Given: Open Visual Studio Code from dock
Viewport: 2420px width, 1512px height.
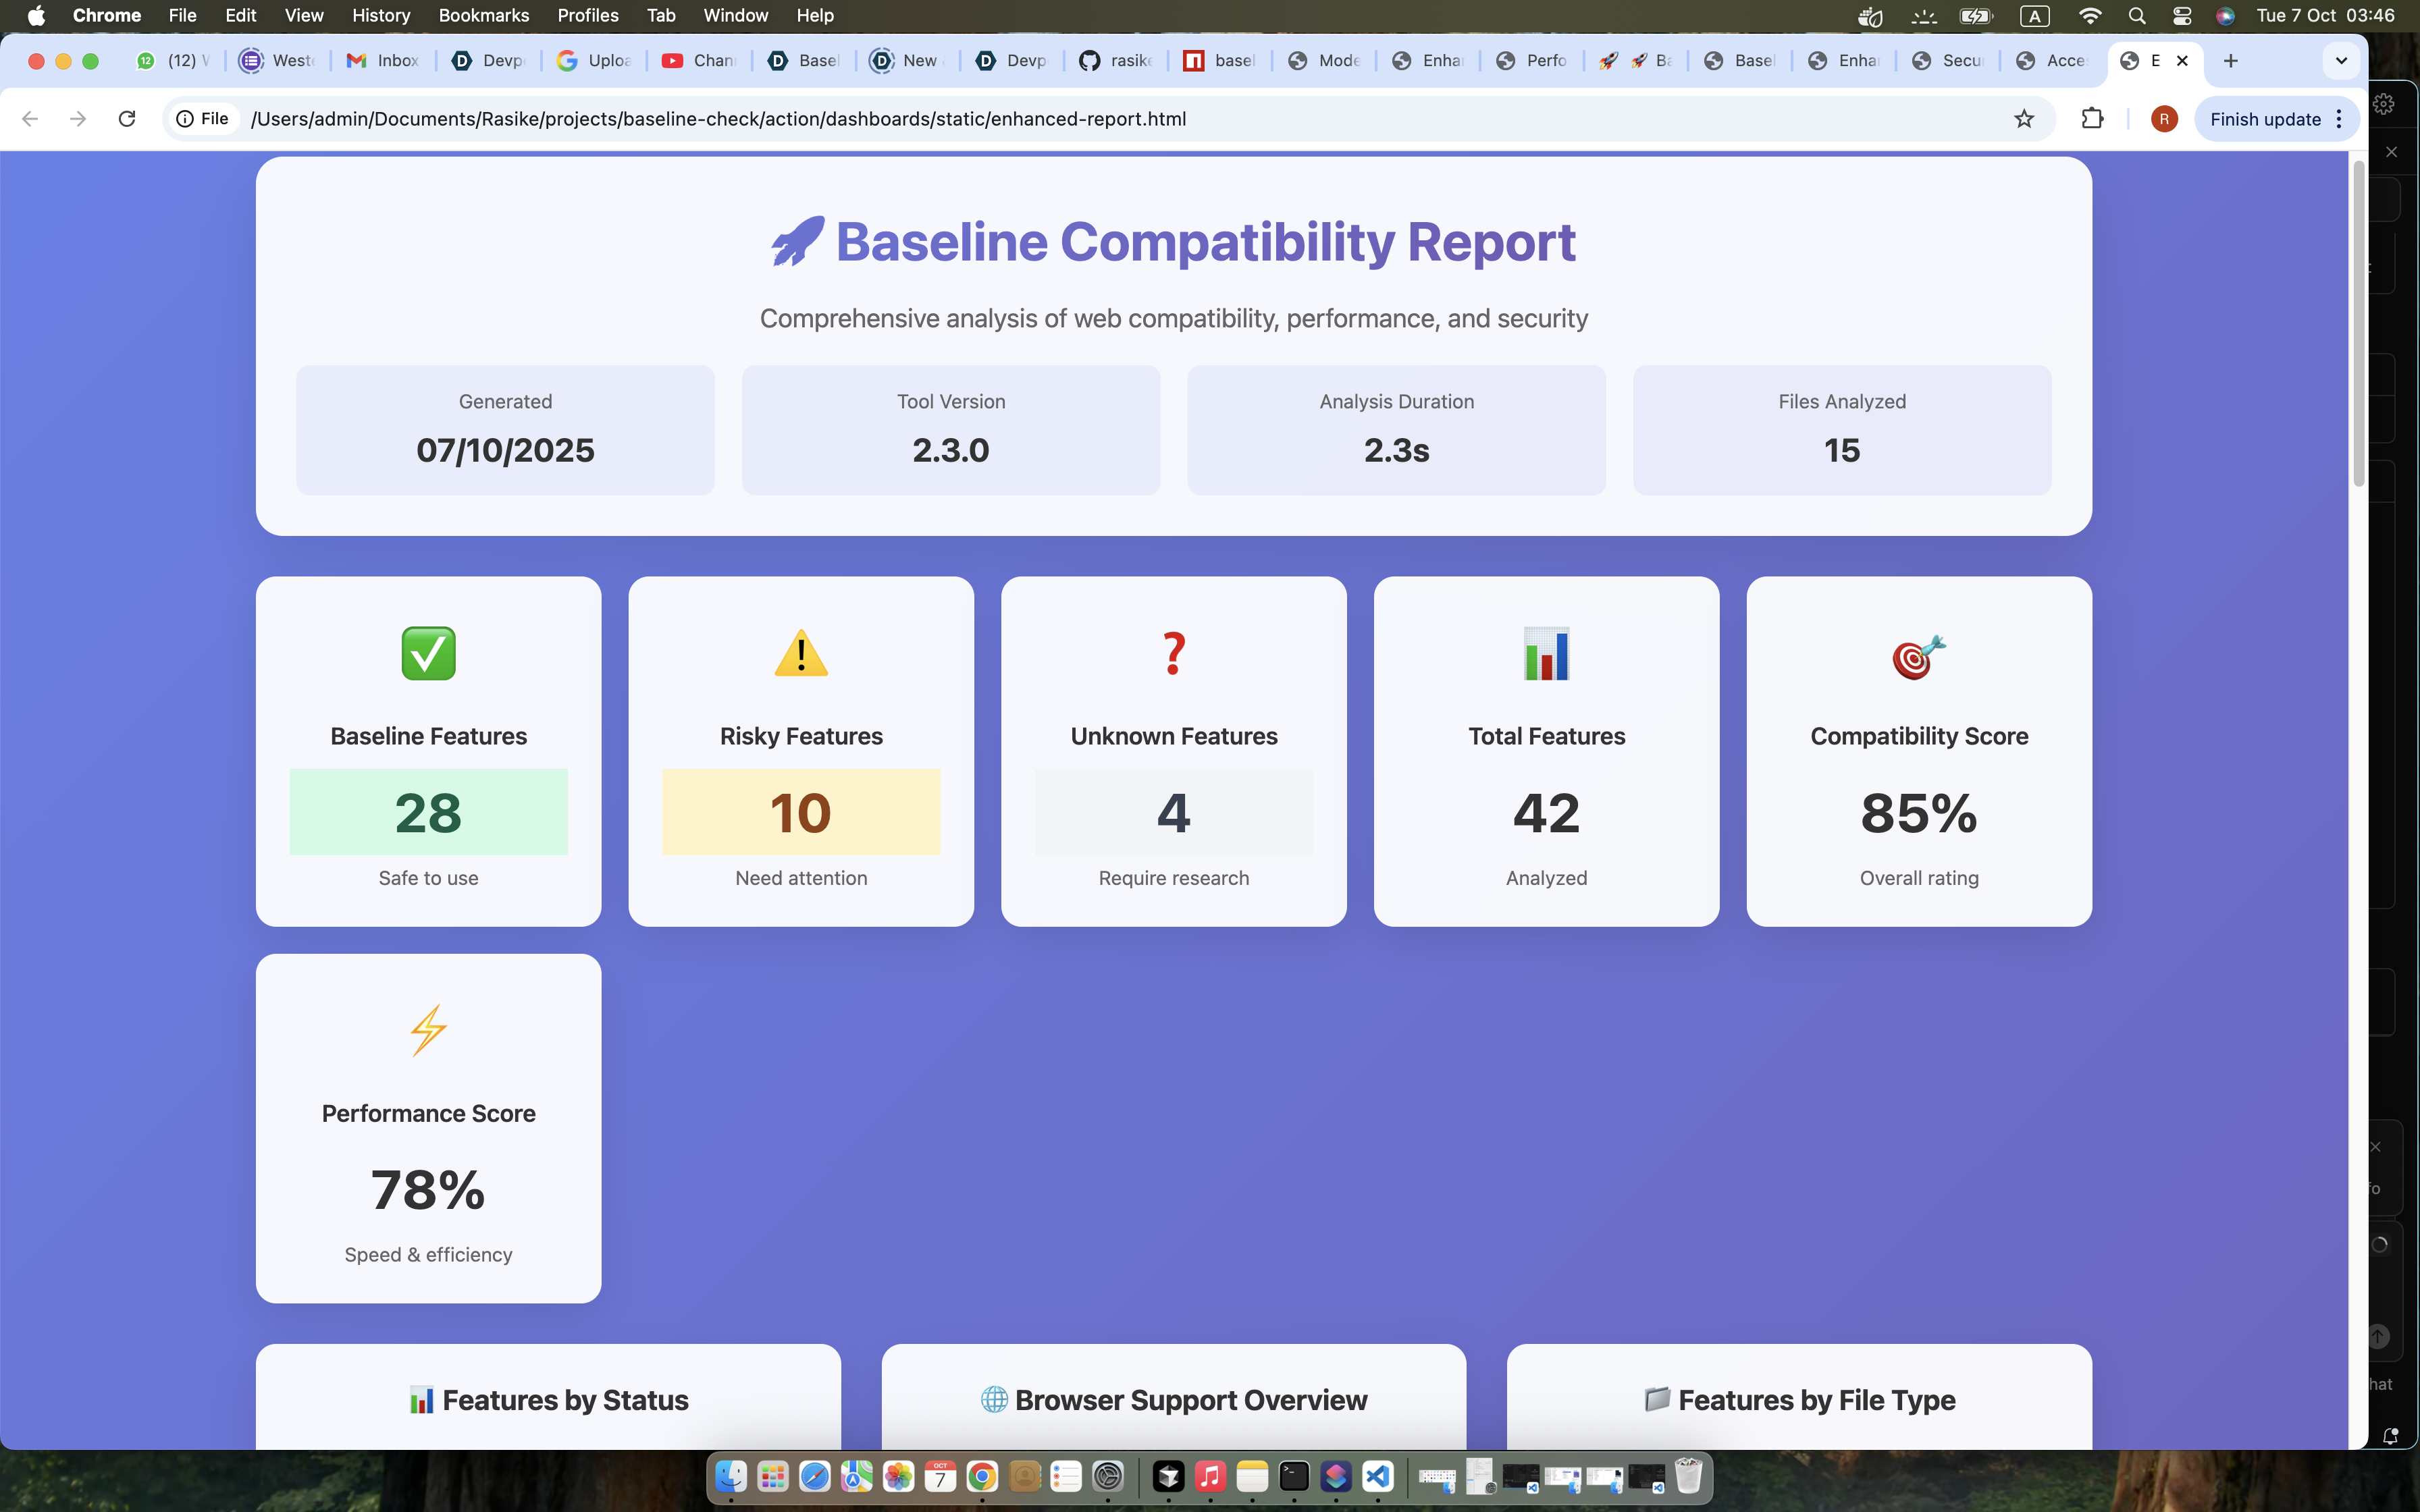Looking at the screenshot, I should (1378, 1476).
